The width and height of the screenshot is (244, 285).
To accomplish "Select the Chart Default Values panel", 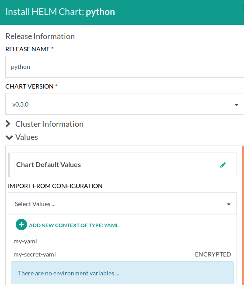I will pyautogui.click(x=122, y=165).
